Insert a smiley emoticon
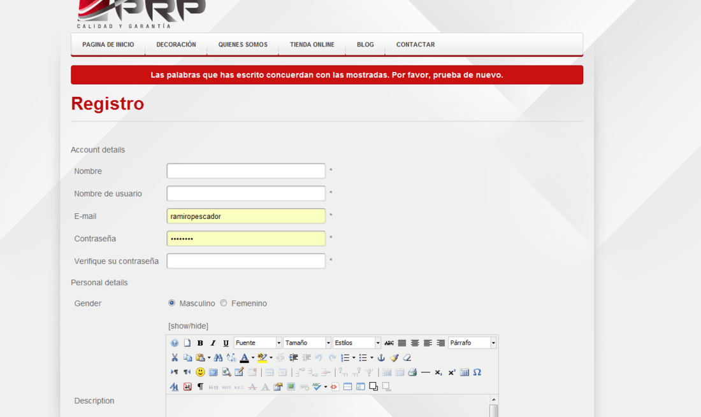Screen dimensions: 701x417 [200, 372]
